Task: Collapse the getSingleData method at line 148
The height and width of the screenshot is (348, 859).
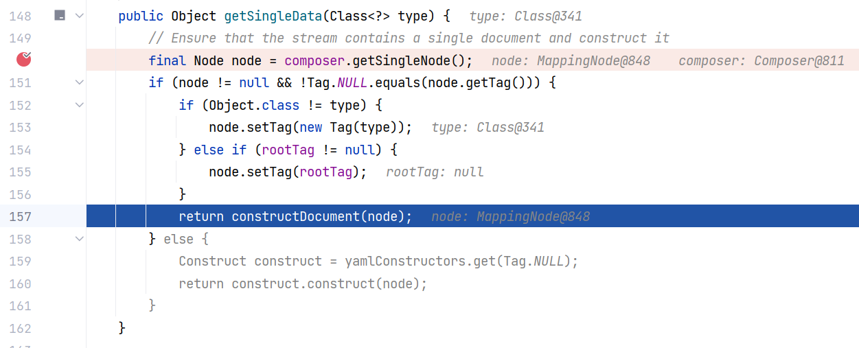Action: click(x=79, y=15)
